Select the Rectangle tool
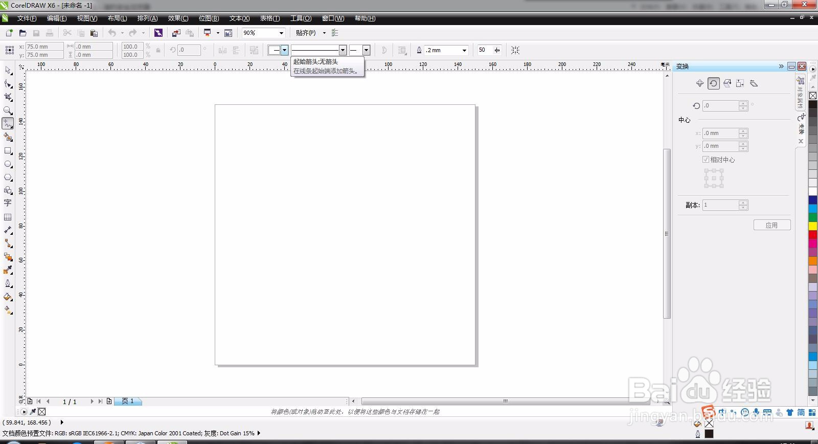This screenshot has width=818, height=444. 8,151
